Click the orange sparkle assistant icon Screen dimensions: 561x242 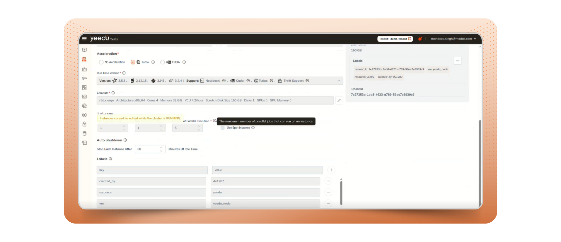420,39
